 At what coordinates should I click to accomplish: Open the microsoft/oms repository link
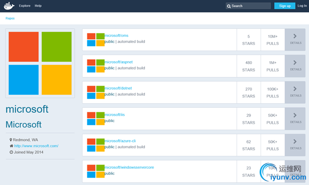pos(116,35)
